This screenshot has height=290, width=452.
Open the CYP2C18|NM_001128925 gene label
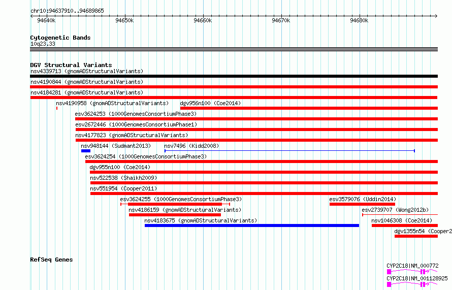tap(417, 278)
